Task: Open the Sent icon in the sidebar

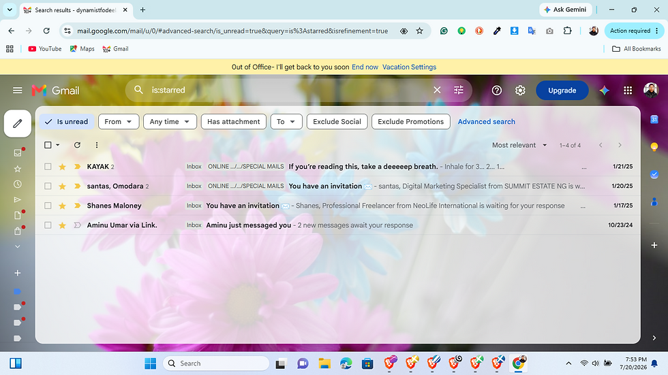Action: point(18,199)
